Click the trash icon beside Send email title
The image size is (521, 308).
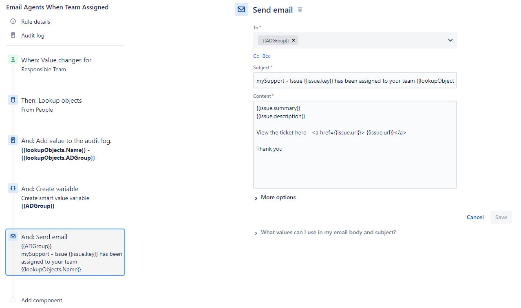(x=300, y=9)
